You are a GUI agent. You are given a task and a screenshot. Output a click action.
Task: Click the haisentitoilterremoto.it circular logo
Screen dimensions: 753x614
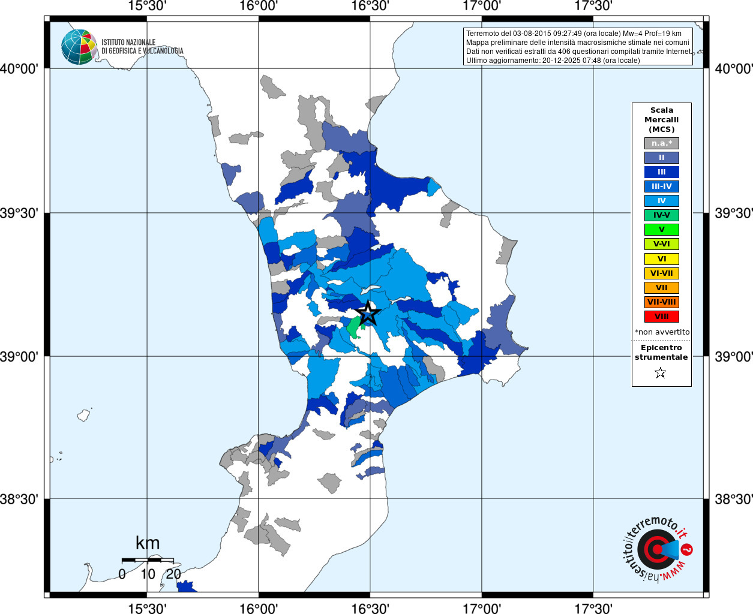tap(656, 549)
